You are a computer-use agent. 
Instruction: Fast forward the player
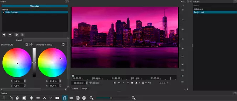coord(128,83)
